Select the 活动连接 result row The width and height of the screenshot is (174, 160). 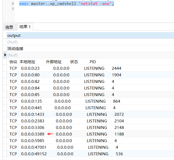click(15, 49)
